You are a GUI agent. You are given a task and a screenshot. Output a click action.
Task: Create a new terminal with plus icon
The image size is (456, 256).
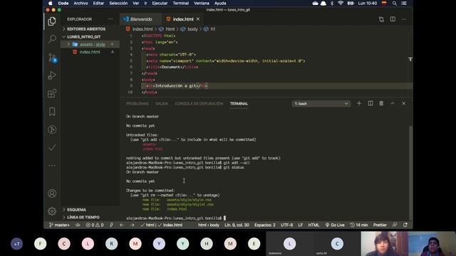pyautogui.click(x=359, y=103)
